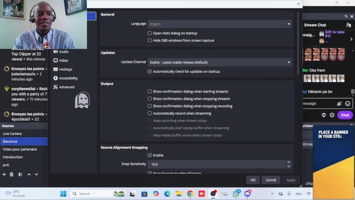This screenshot has width=355, height=200.
Task: Close the Settings dialog with X
Action: (298, 4)
